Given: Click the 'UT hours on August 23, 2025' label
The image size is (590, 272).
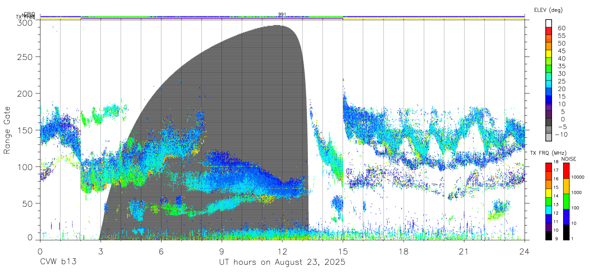Looking at the screenshot, I should [x=282, y=262].
